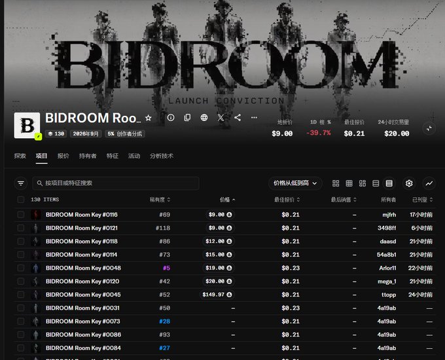The width and height of the screenshot is (445, 360).
Task: Select the checkbox for Room Key #0118
Action: coord(21,242)
